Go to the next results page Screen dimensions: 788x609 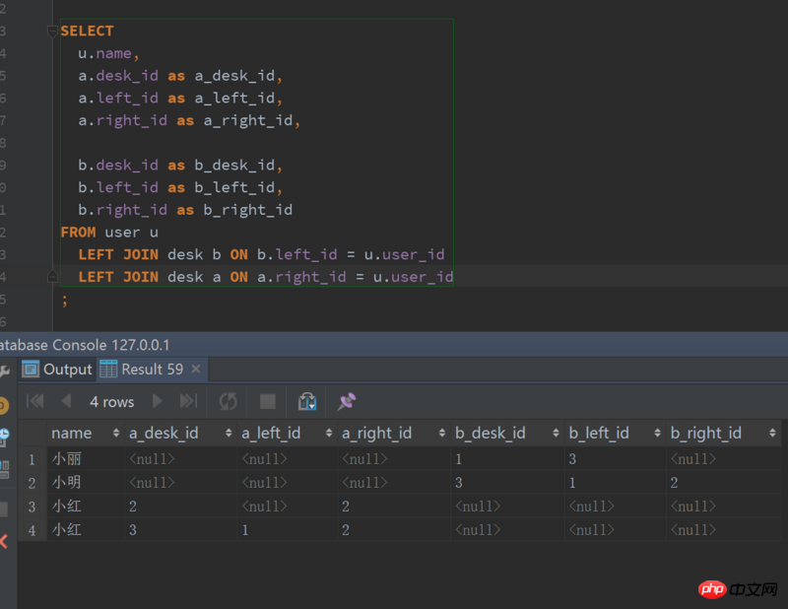coord(157,401)
